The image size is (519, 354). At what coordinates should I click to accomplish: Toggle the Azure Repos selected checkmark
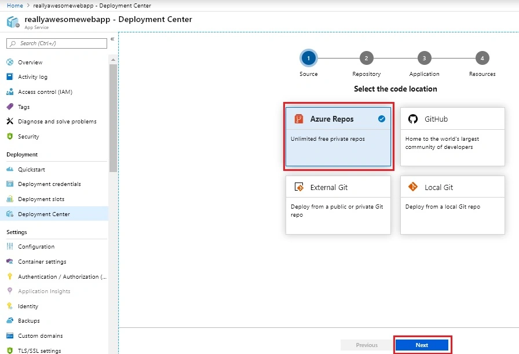coord(382,119)
